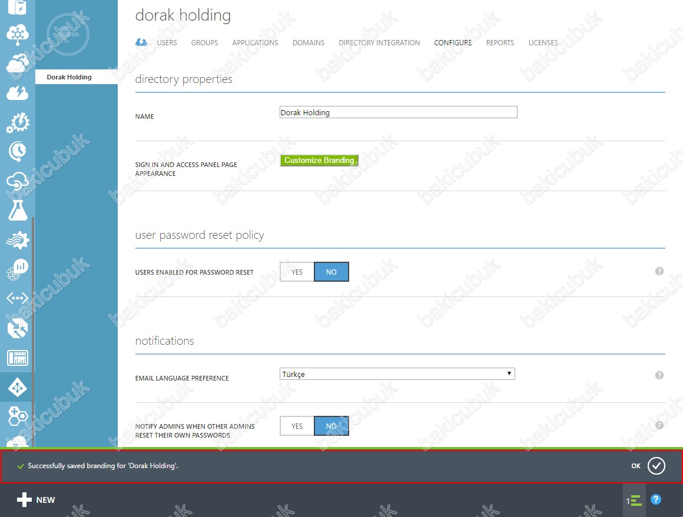Set Notify Admins on password reset to NO

coord(331,426)
